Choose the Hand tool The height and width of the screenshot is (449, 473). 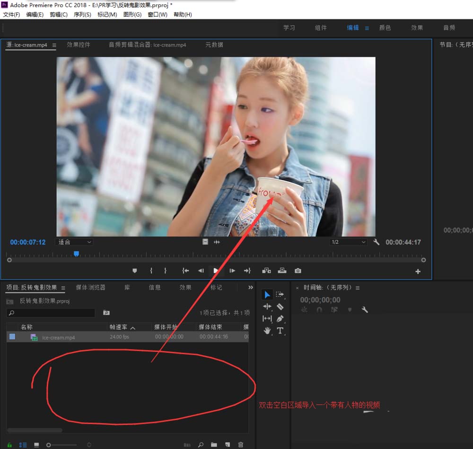tap(267, 331)
